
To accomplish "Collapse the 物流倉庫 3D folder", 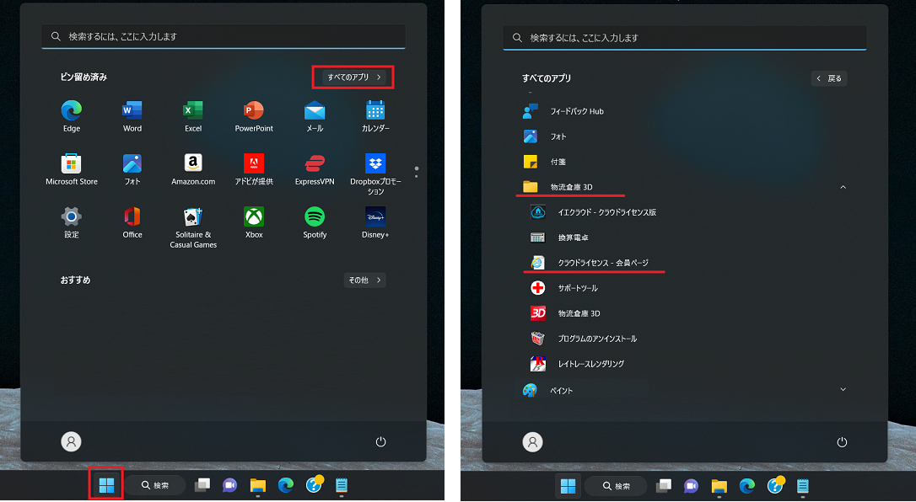I will [x=843, y=187].
